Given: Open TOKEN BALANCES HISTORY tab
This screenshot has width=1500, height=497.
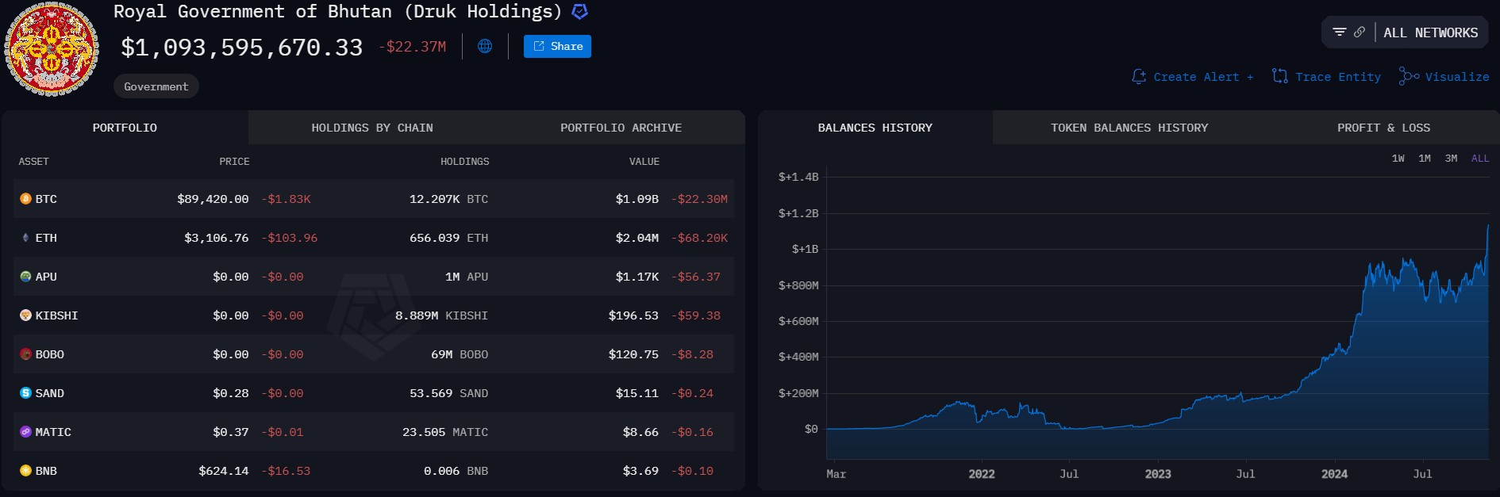Looking at the screenshot, I should coord(1129,128).
